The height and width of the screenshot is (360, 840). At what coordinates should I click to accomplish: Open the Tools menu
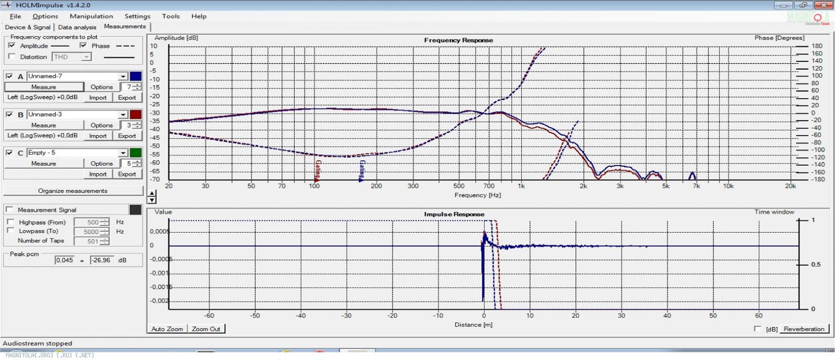(x=171, y=16)
